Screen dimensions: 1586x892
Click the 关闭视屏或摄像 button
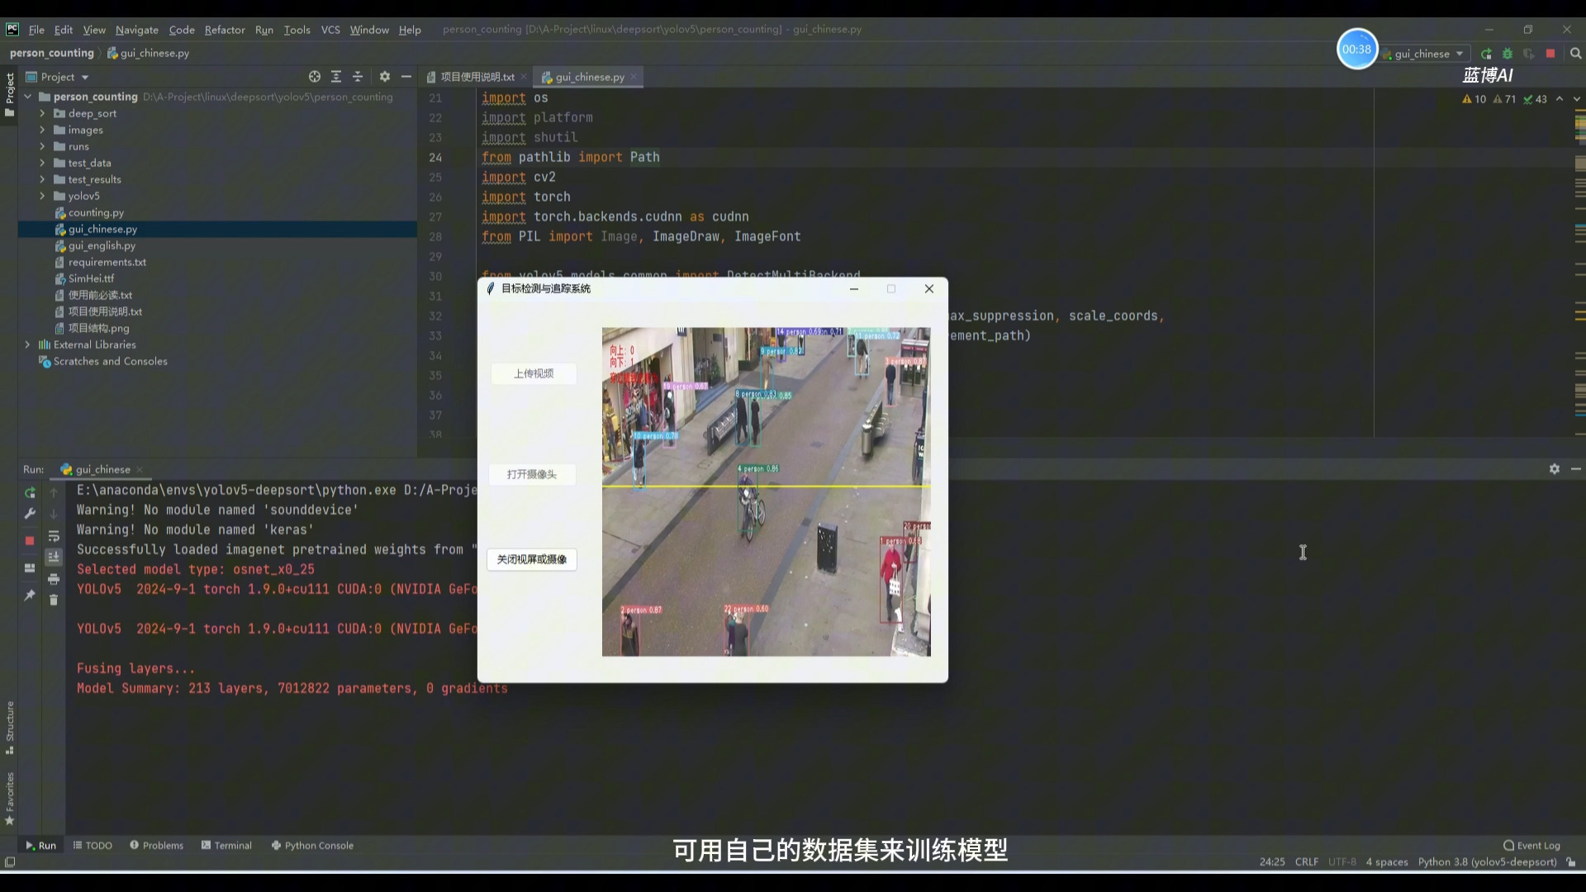click(x=532, y=560)
